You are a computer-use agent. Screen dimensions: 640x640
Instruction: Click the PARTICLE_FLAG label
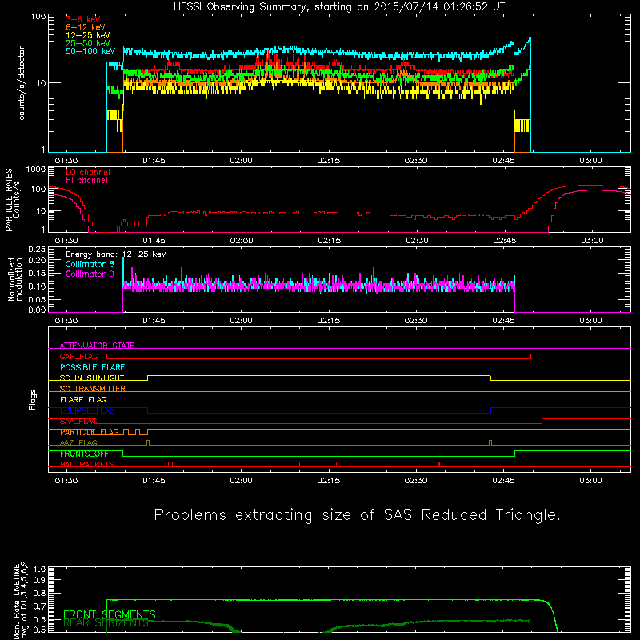pyautogui.click(x=90, y=432)
